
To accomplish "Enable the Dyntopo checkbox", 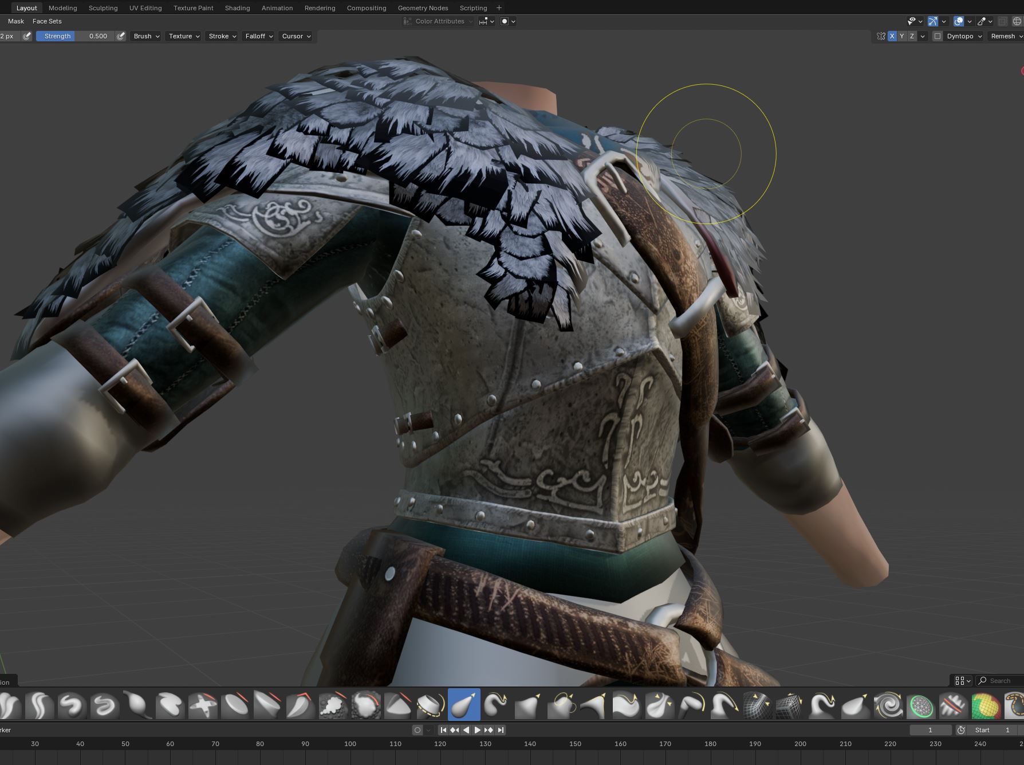I will 937,36.
